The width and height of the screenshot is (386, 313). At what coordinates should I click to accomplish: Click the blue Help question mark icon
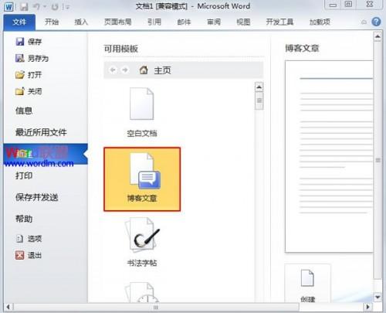tap(376, 22)
